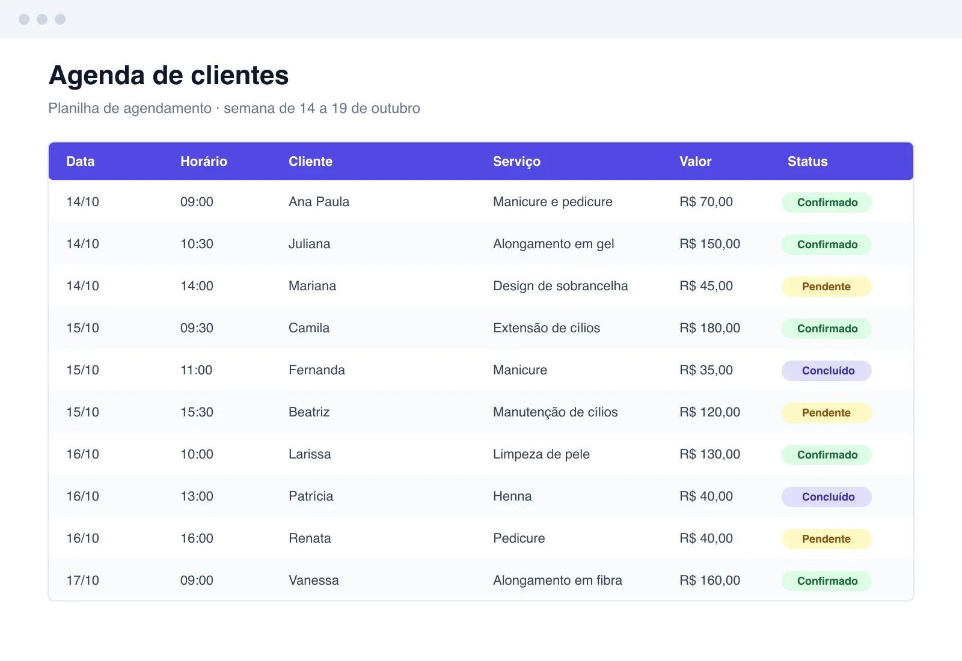
Task: Select Patrícia's Concluído status badge
Action: pyautogui.click(x=827, y=497)
